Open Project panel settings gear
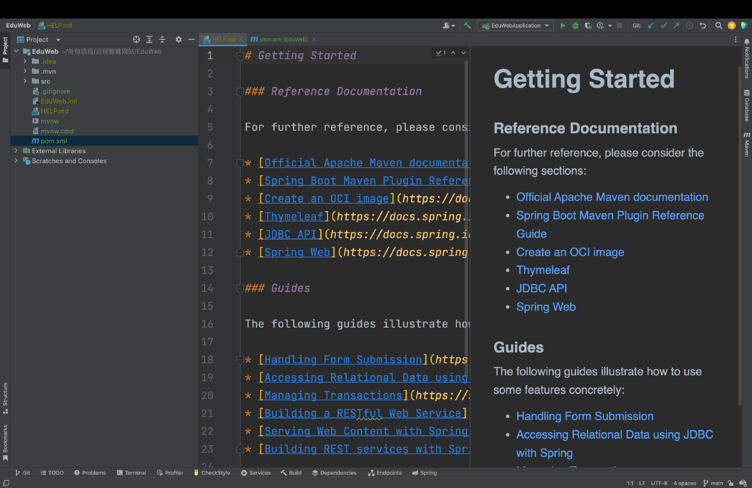This screenshot has height=488, width=752. click(x=179, y=40)
